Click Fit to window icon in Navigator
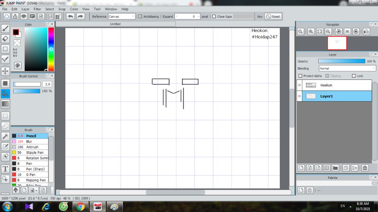The height and width of the screenshot is (212, 378). (x=320, y=32)
